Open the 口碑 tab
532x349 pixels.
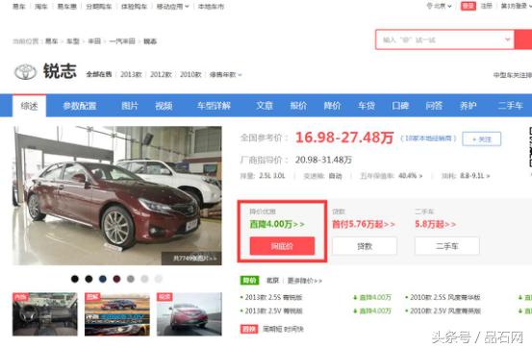[400, 106]
